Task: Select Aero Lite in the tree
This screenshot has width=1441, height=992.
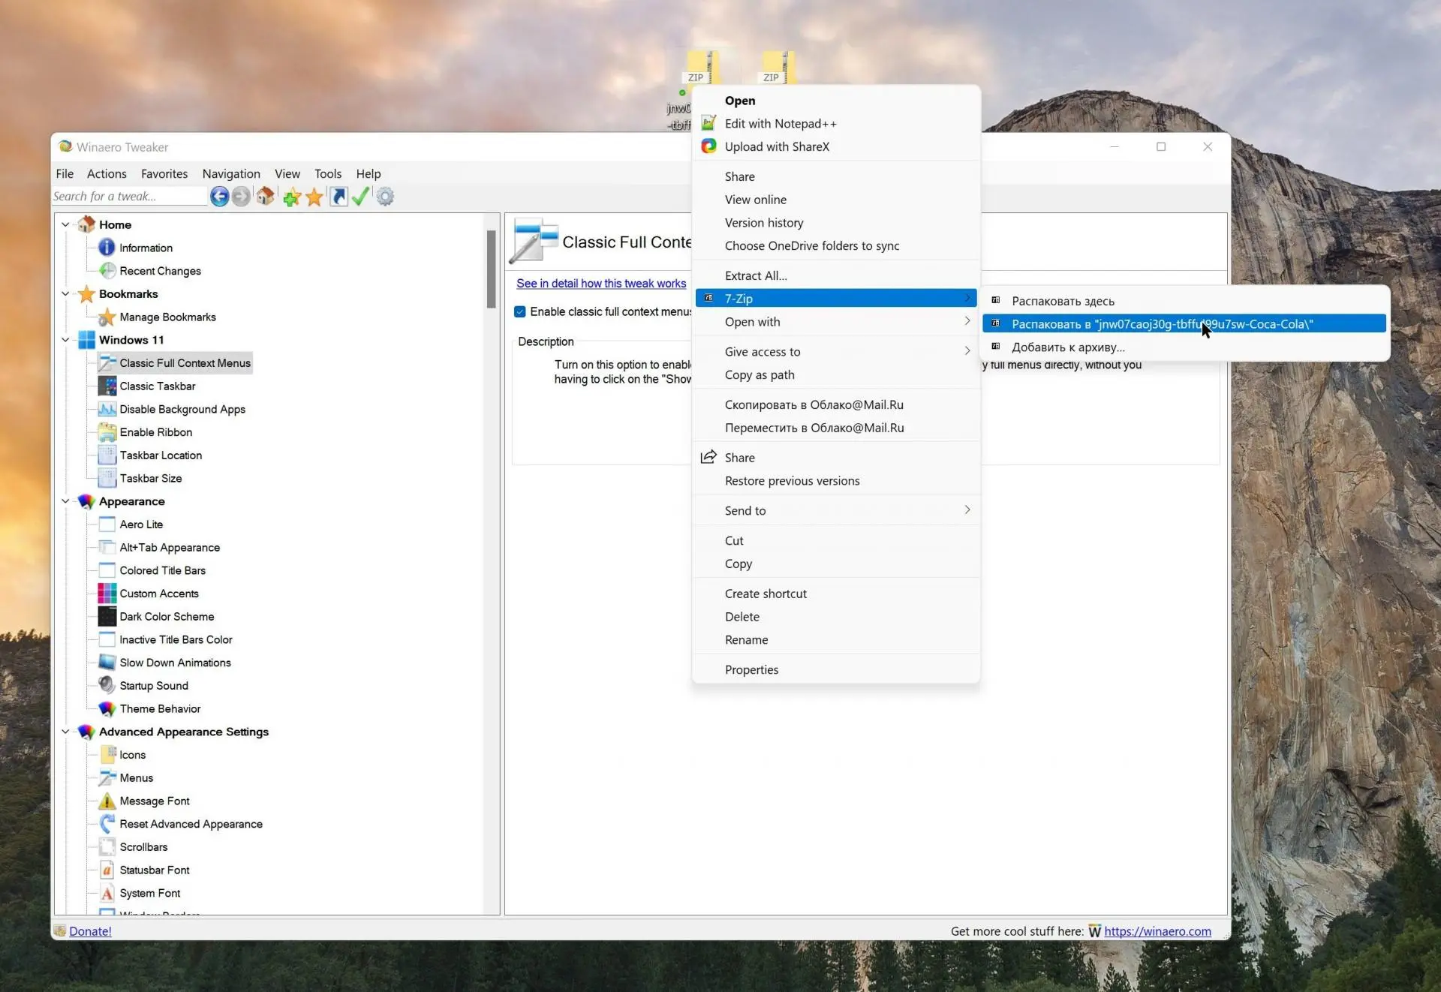Action: tap(141, 525)
